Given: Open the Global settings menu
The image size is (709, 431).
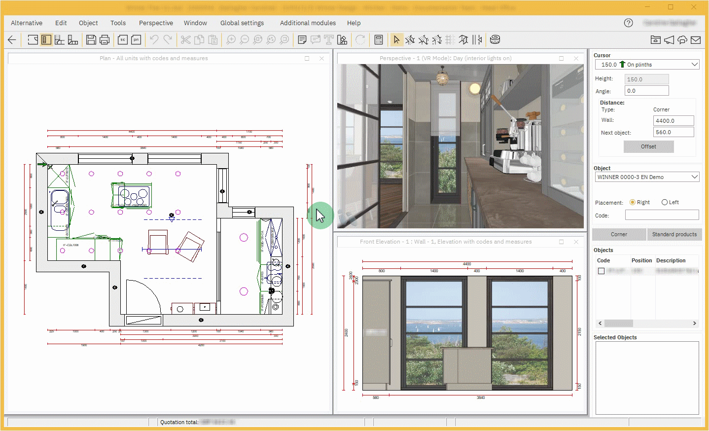Looking at the screenshot, I should tap(242, 23).
